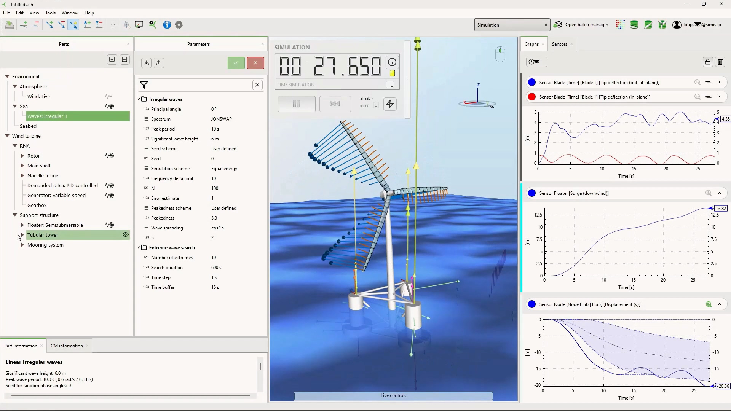Open the gear settings toolbar icon
Viewport: 731px width, 411px height.
click(179, 25)
